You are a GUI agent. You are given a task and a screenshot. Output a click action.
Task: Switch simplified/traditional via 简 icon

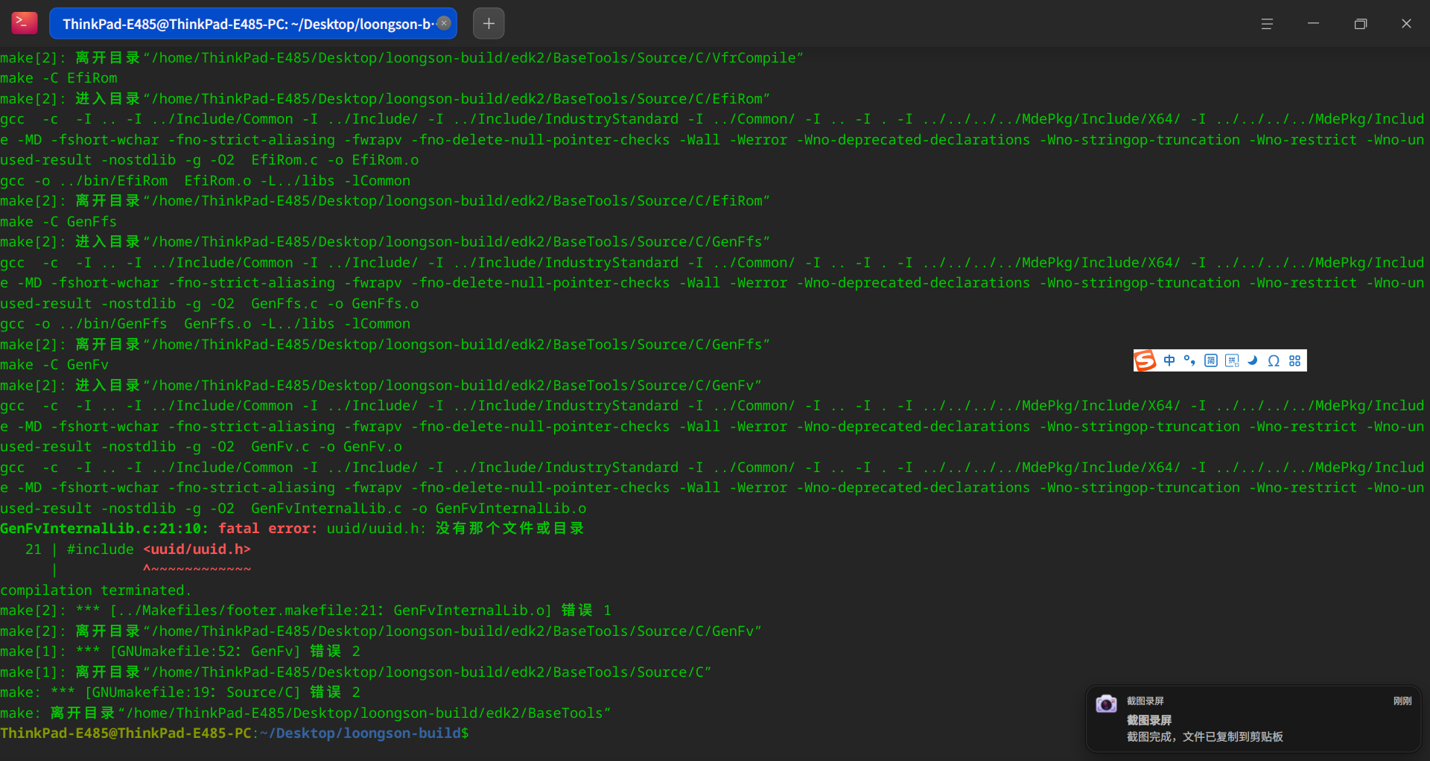[1211, 360]
